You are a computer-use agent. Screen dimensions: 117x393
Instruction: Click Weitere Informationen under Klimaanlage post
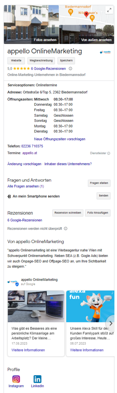point(28,350)
